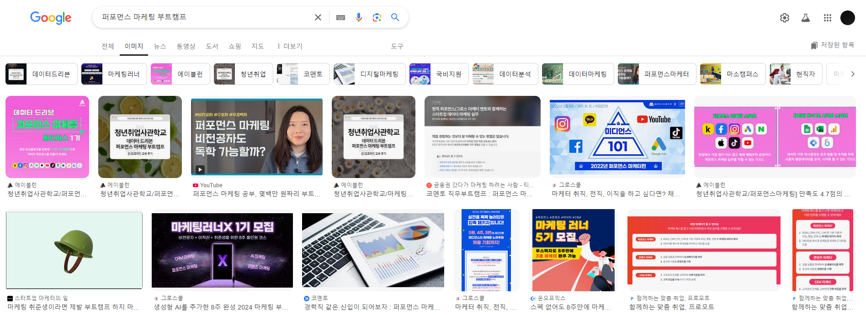Filter by 데이터분석 chip
Screen dimensions: 866x315
[505, 74]
